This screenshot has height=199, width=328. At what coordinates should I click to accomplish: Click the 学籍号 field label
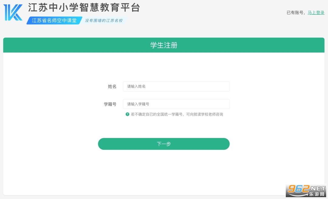pyautogui.click(x=110, y=104)
